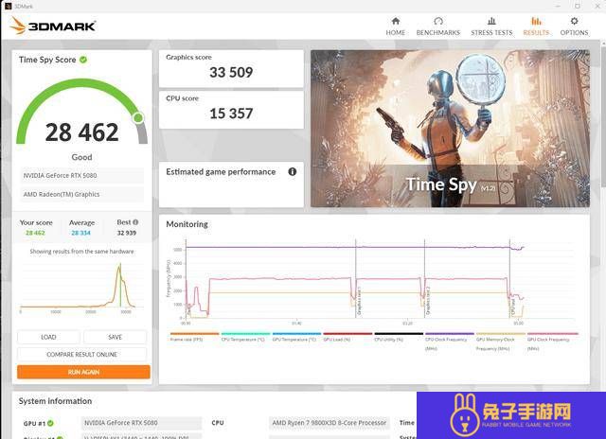Click the info icon next to Best score
The height and width of the screenshot is (439, 606).
[x=135, y=222]
